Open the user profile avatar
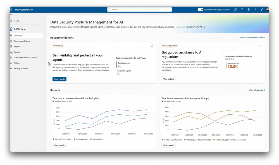The width and height of the screenshot is (279, 165). (268, 9)
